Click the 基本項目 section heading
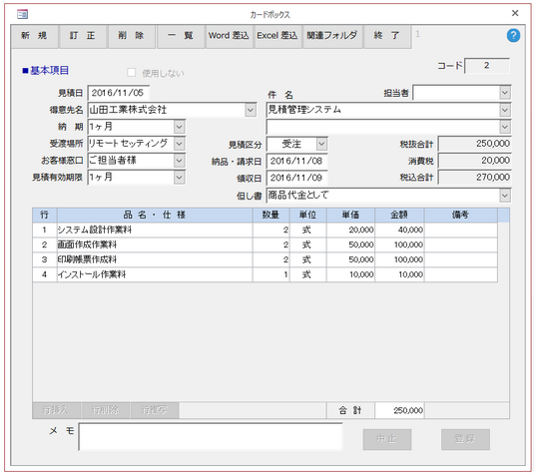Viewport: 535px width, 476px height. [46, 71]
